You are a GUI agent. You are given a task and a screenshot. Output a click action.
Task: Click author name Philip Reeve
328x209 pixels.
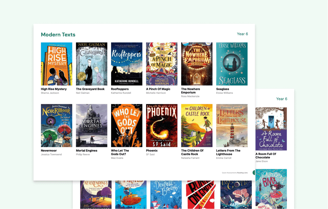click(83, 154)
